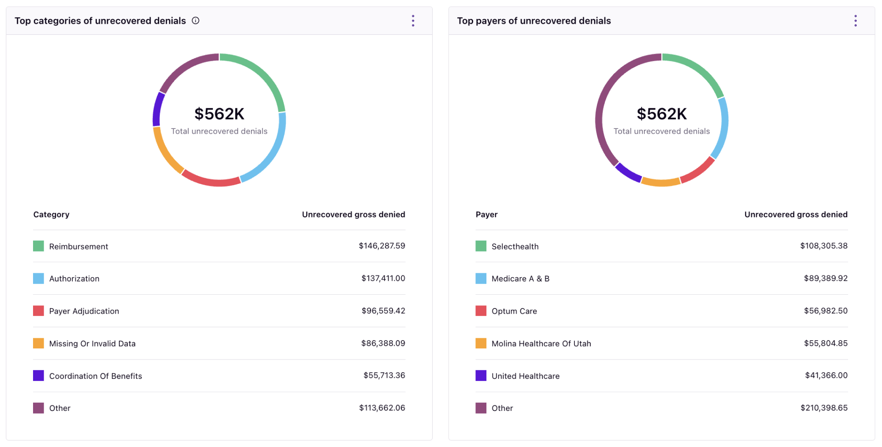Click the Top payers of unrecovered denials title

[x=534, y=21]
